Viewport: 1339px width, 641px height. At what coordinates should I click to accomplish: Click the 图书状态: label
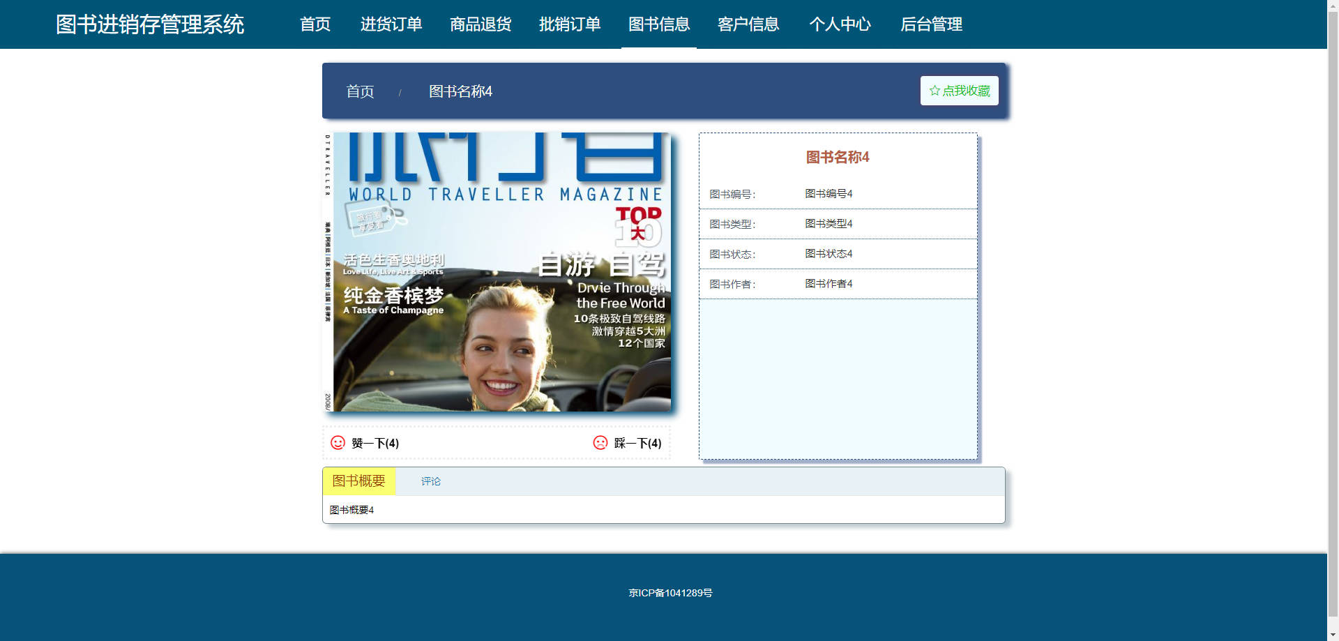pos(732,255)
